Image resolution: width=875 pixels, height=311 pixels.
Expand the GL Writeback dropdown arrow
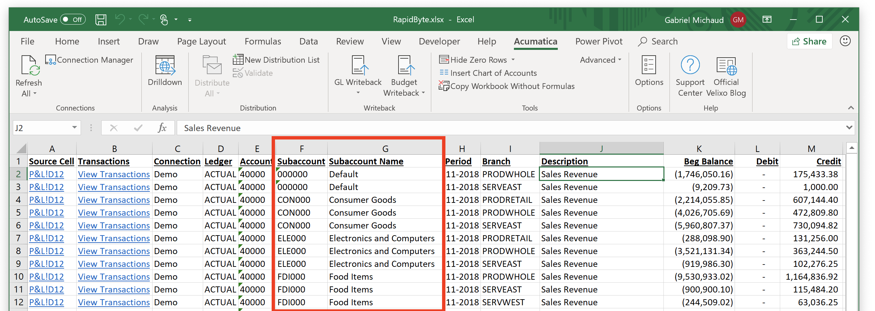click(358, 93)
